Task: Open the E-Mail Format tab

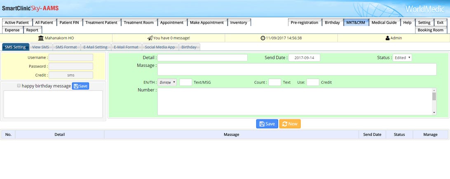Action: (x=126, y=47)
